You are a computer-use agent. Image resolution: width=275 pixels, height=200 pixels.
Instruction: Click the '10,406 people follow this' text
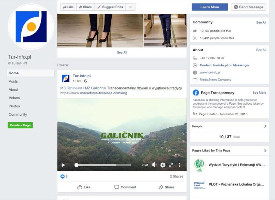[217, 38]
